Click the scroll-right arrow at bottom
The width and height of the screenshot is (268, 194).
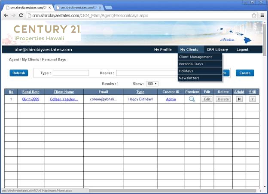click(260, 191)
